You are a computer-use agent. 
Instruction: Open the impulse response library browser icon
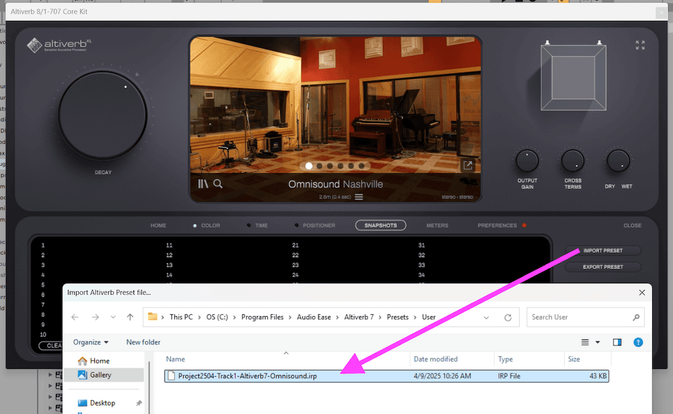(203, 183)
